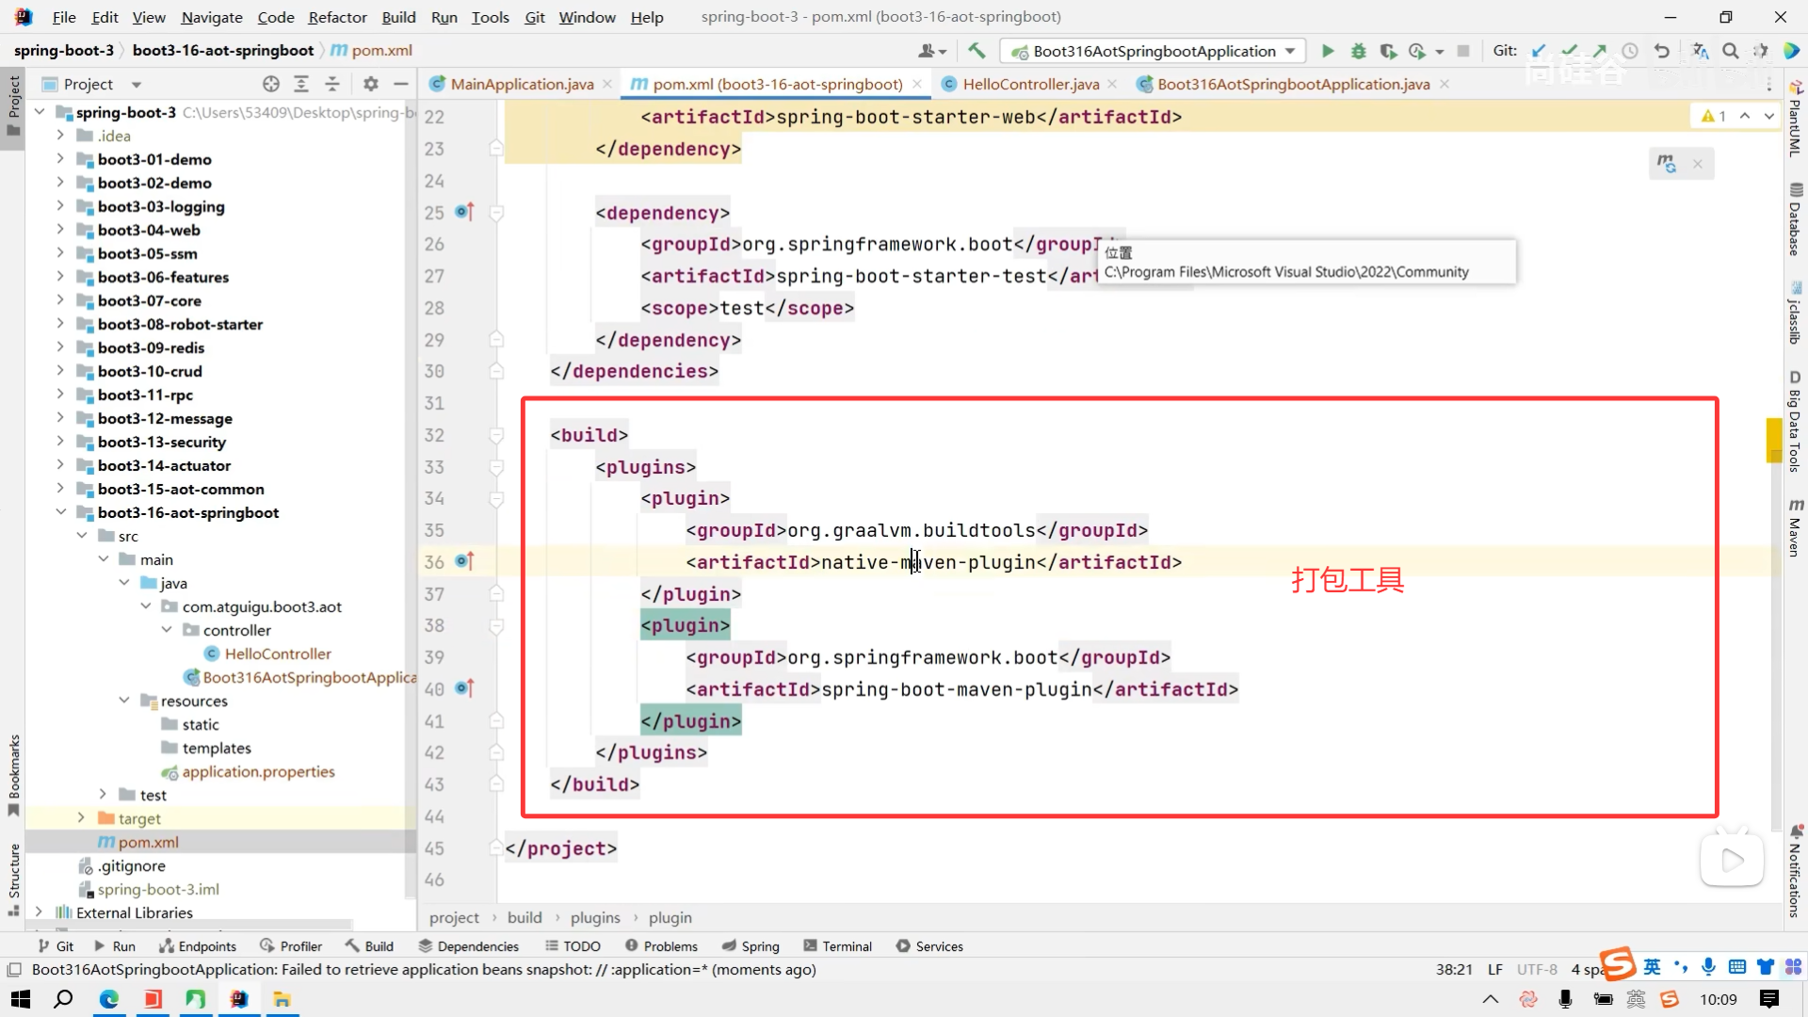Toggle fold marker at line 25 dependency
This screenshot has width=1808, height=1017.
tap(496, 213)
